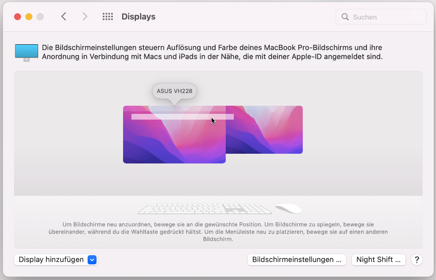Click the Displays window title
The width and height of the screenshot is (436, 280).
139,17
